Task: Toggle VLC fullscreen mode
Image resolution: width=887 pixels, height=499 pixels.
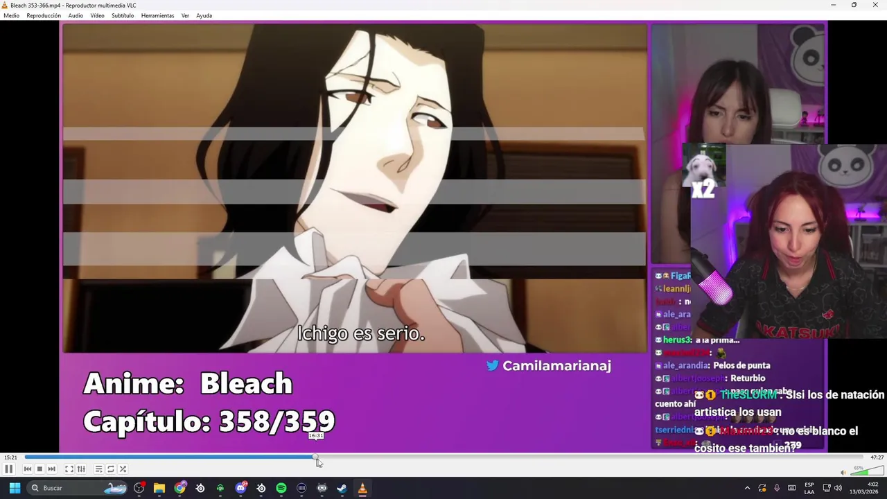Action: [69, 469]
